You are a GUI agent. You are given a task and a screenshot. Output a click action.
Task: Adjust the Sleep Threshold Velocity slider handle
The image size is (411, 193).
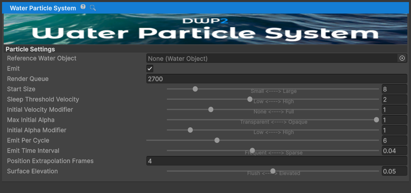(250, 99)
